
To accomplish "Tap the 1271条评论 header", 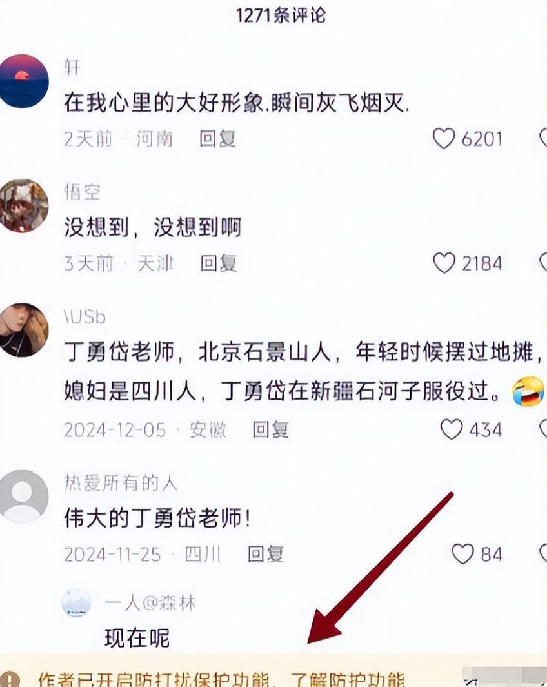I will 281,15.
